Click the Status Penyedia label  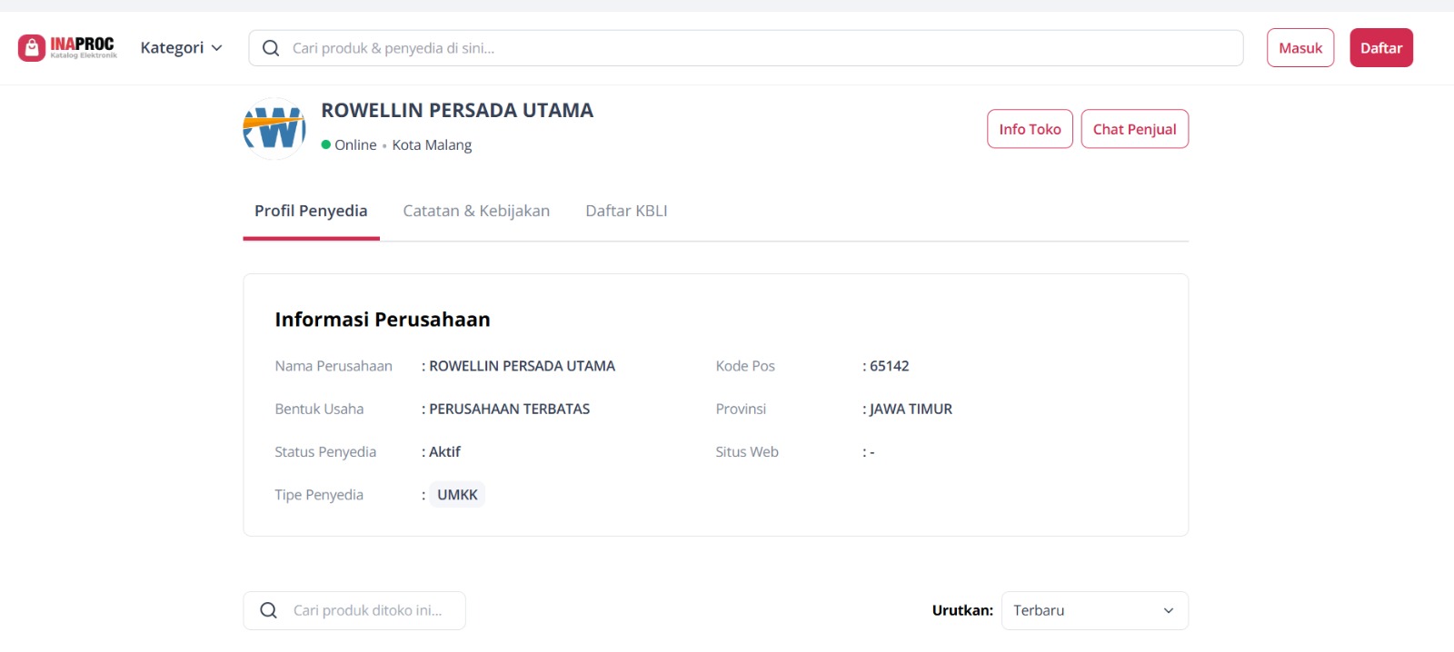[325, 451]
